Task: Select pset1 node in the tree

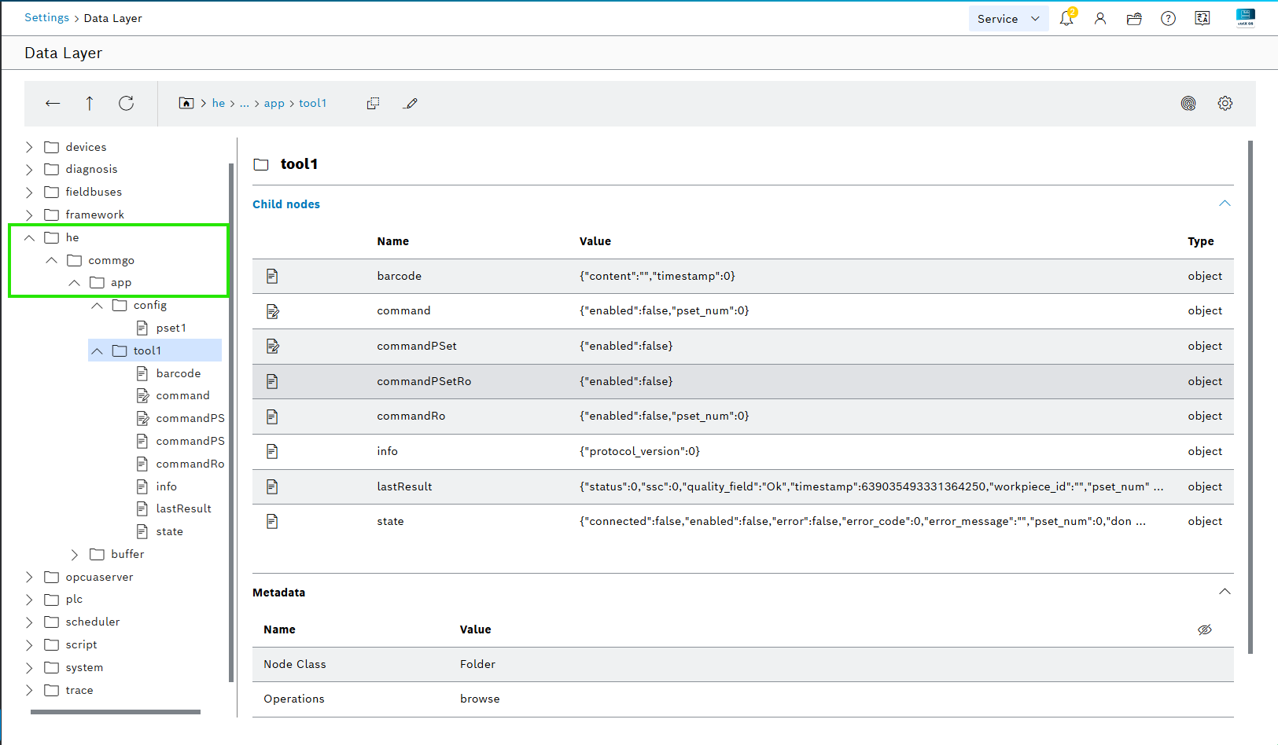Action: (x=171, y=328)
